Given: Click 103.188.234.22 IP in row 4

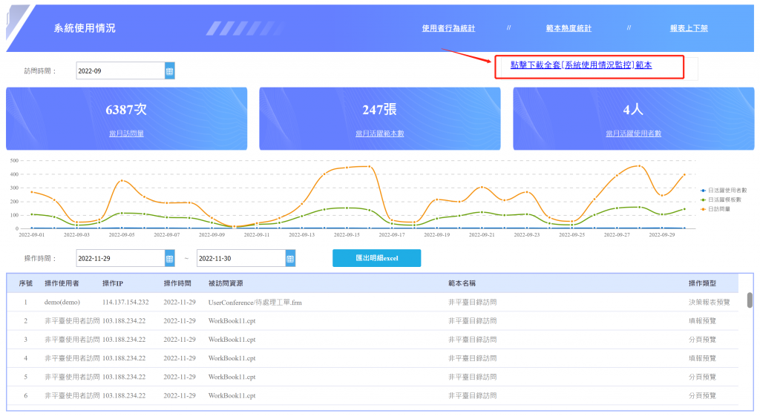Looking at the screenshot, I should [124, 358].
